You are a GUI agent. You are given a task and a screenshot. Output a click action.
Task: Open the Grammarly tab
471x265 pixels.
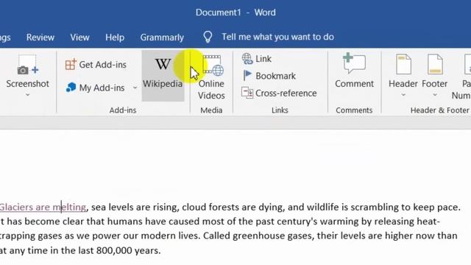pyautogui.click(x=162, y=38)
